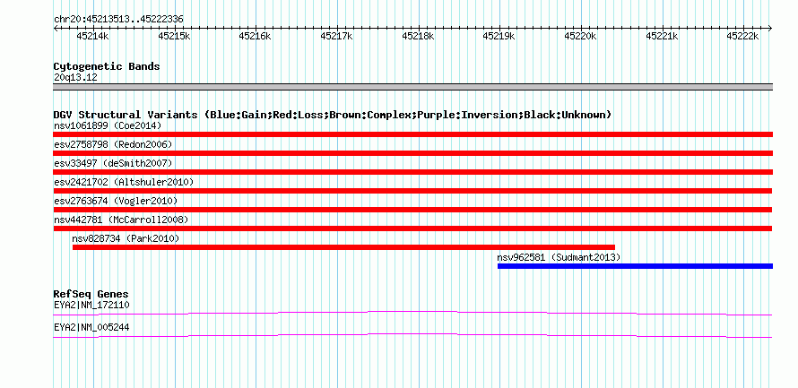Open esv2763674 (Vogler2010) variant label

(116, 201)
